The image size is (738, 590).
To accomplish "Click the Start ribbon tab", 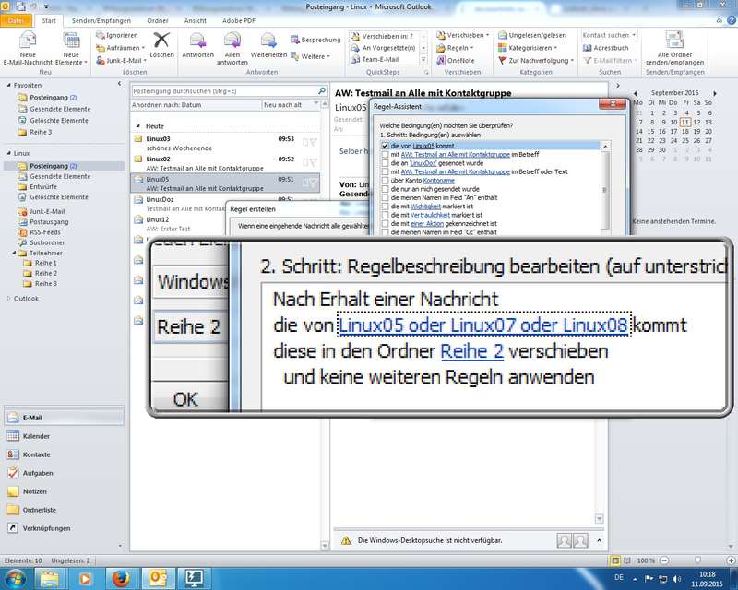I will [x=49, y=20].
